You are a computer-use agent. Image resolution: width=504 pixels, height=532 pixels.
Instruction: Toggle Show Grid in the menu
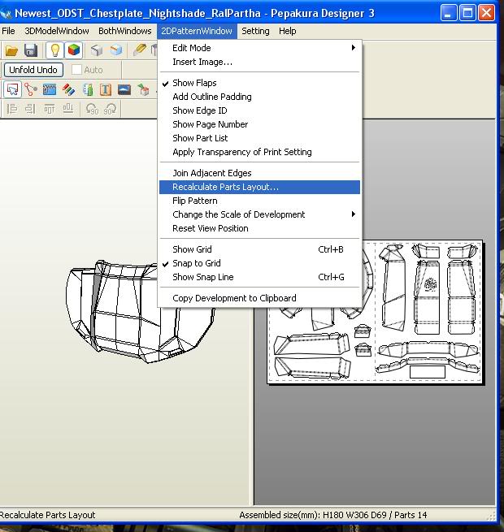point(259,249)
